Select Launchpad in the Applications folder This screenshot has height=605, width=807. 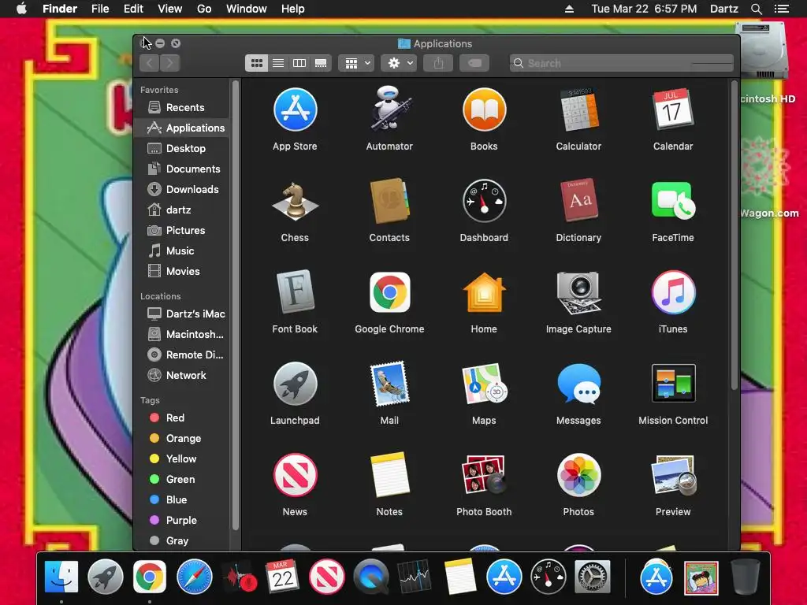(x=295, y=384)
